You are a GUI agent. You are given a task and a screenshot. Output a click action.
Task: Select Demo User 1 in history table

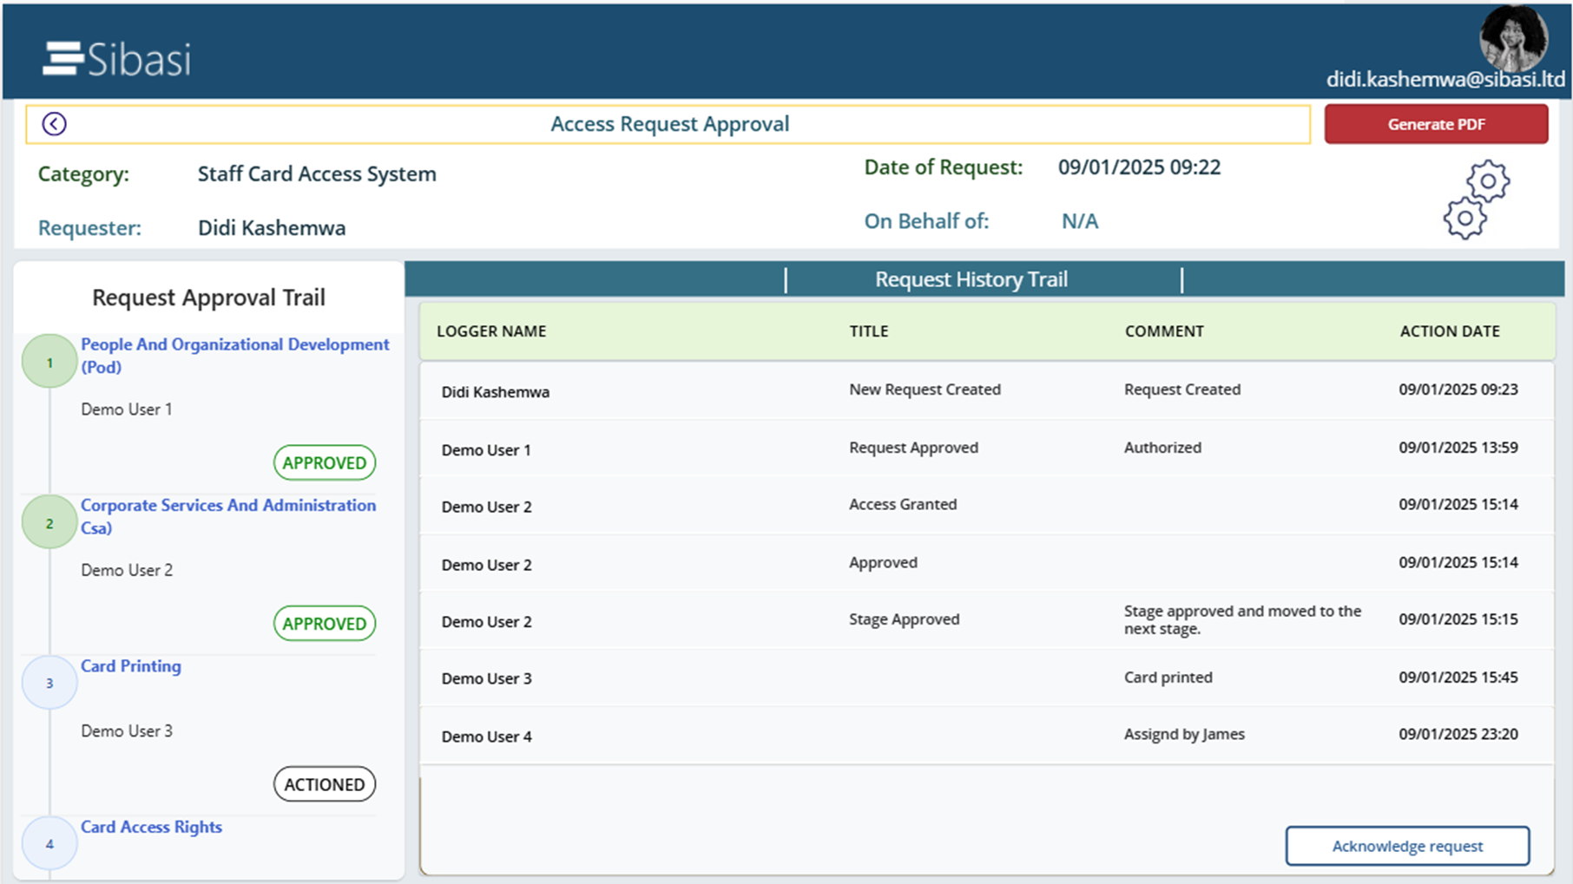point(486,450)
